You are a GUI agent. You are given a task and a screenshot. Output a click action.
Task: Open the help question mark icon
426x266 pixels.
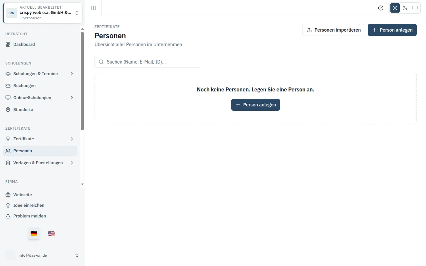click(x=381, y=8)
